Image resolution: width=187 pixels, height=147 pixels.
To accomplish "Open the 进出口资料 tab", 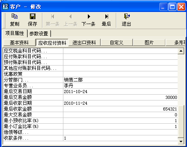I will (84, 42).
